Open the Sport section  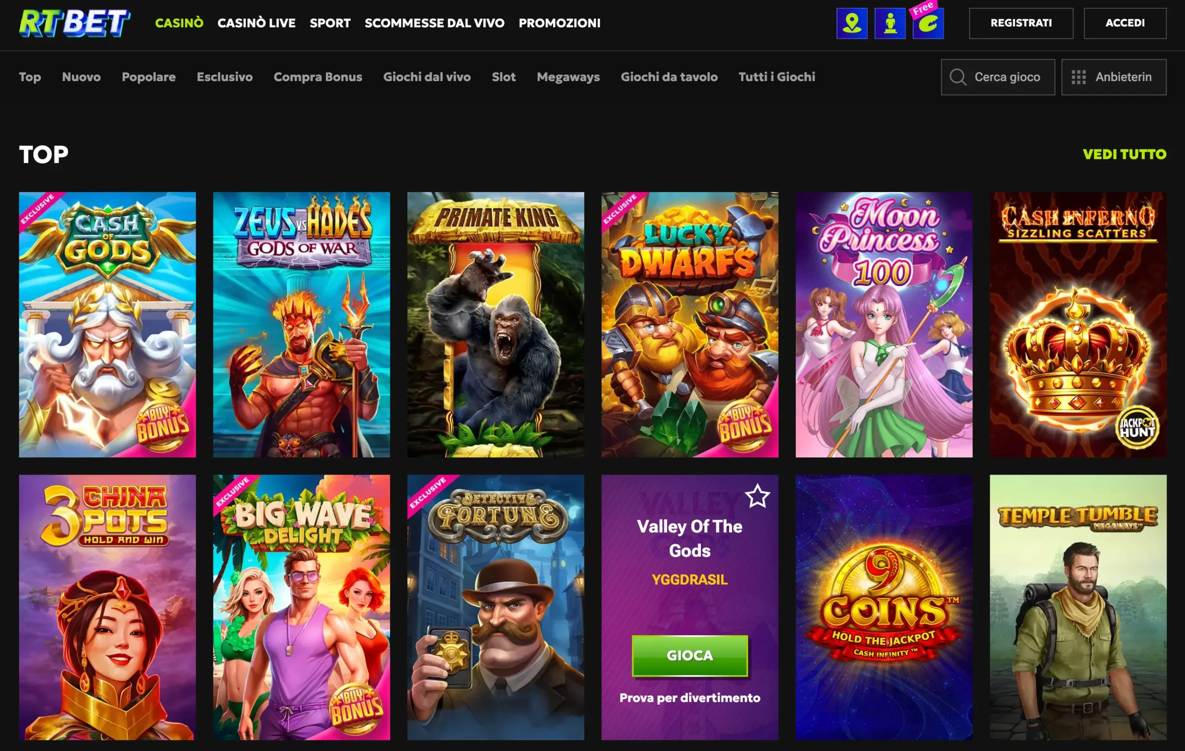point(330,23)
